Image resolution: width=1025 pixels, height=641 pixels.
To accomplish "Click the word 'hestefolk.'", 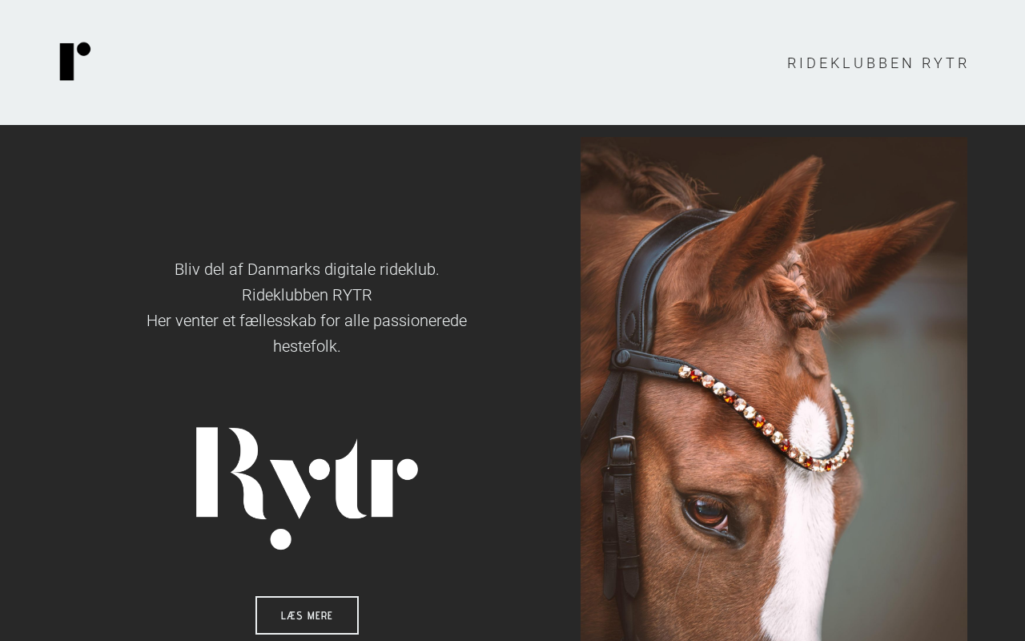I will [x=307, y=346].
